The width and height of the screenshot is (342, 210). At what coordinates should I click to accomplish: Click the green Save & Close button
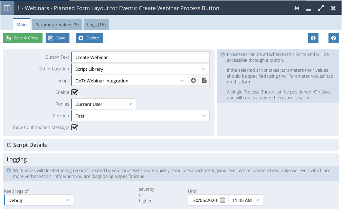pyautogui.click(x=23, y=38)
